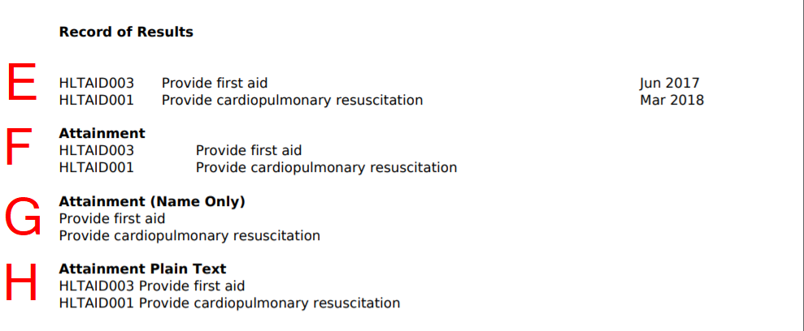The width and height of the screenshot is (804, 331).
Task: Click the Mar 2018 date
Action: coord(671,101)
